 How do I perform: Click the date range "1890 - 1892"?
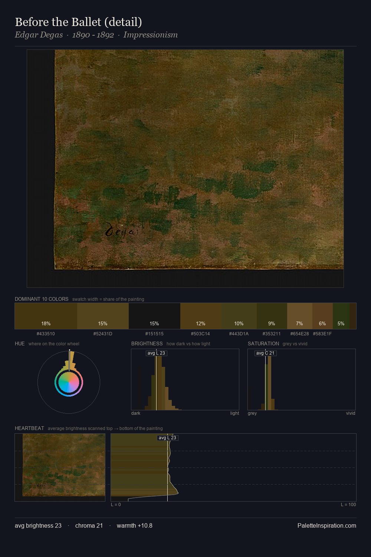coord(93,35)
